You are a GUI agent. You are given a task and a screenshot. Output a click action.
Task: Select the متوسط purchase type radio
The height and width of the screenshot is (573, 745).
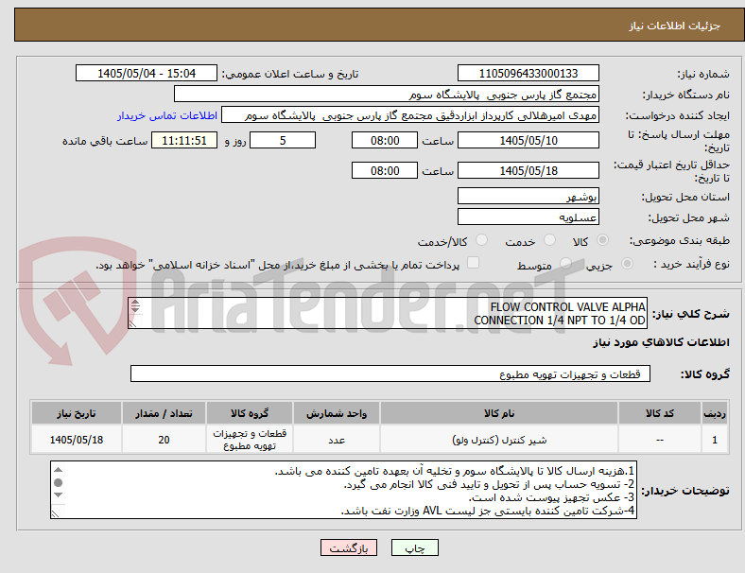[565, 264]
